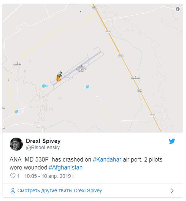Open the #Afghanistan hashtag
Image resolution: width=186 pixels, height=201 pixels.
coord(65,167)
